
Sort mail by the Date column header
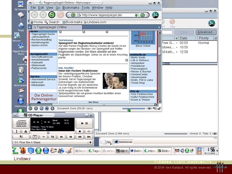click(188, 38)
